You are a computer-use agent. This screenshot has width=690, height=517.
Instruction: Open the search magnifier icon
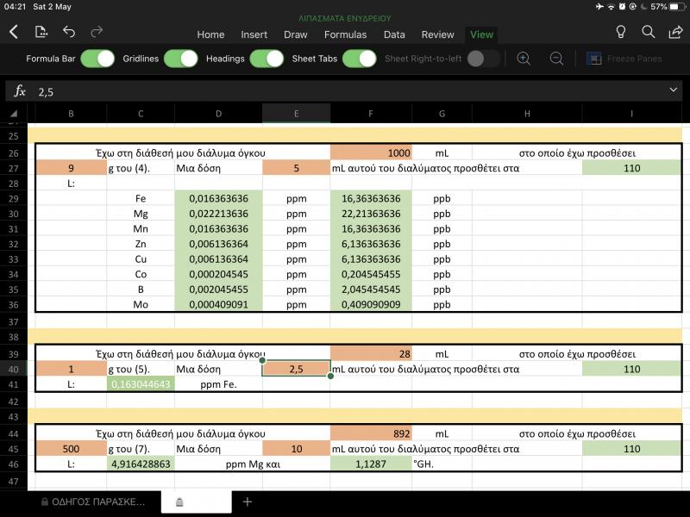point(649,33)
